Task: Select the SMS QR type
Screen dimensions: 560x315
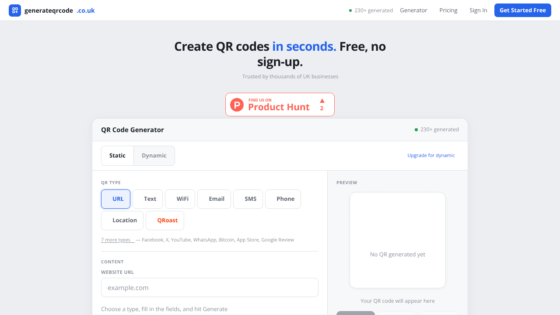Action: [x=248, y=199]
